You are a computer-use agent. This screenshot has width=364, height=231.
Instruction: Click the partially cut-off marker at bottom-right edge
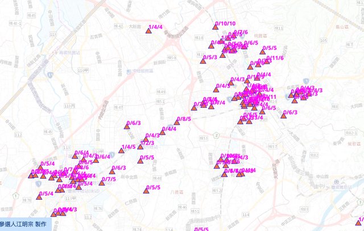point(359,222)
